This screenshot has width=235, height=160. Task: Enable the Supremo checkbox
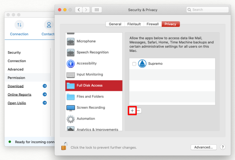(x=134, y=64)
